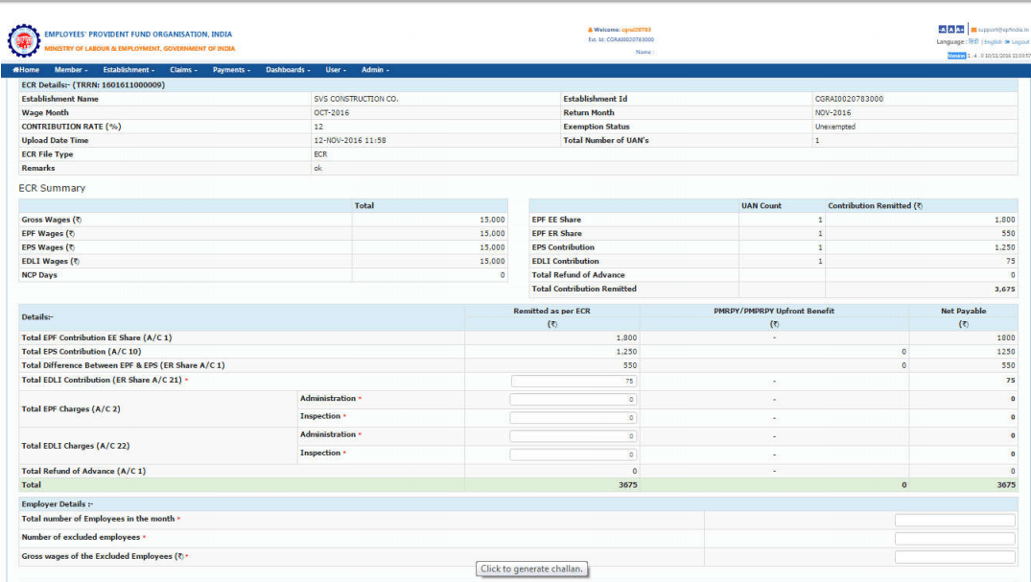Reset font size with the middle A icon
Screen dimensions: 1031x582
[x=950, y=30]
